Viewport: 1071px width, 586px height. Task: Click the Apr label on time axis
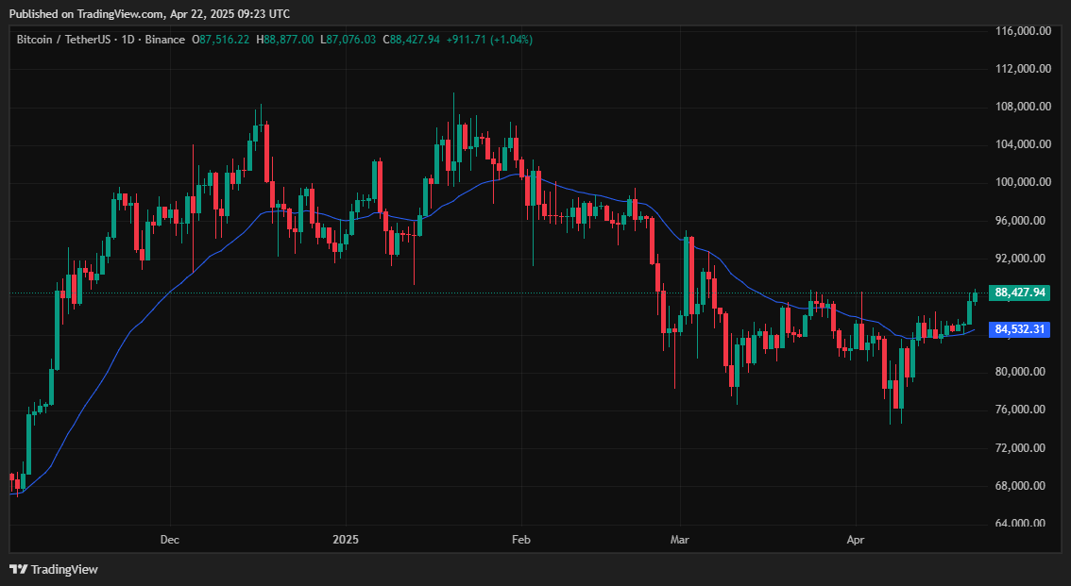tap(856, 540)
